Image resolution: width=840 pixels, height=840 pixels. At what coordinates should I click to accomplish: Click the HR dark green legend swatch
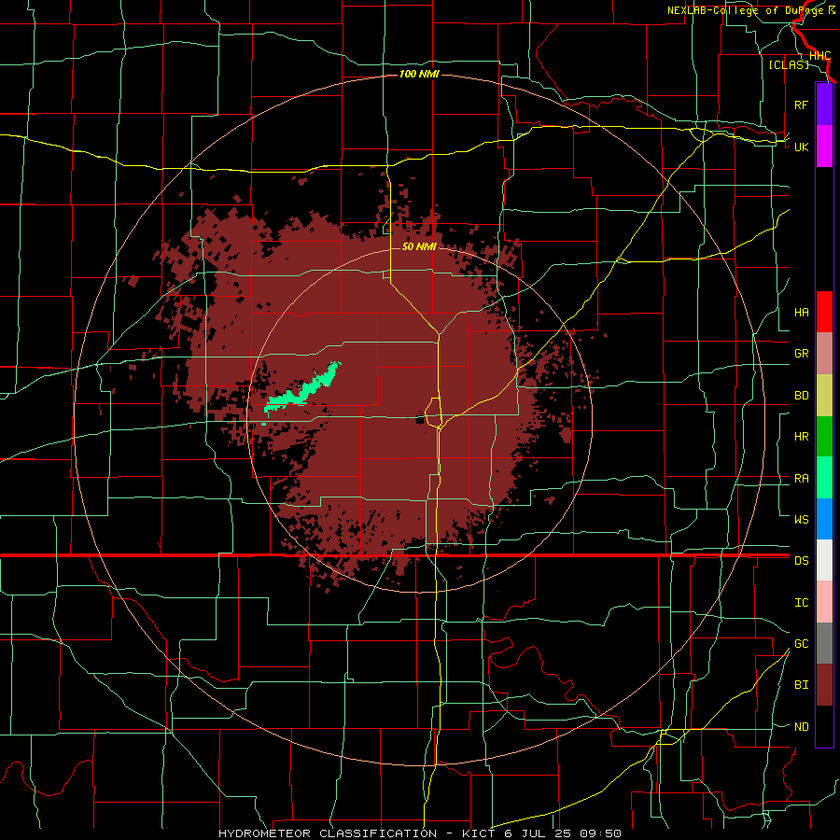click(824, 437)
